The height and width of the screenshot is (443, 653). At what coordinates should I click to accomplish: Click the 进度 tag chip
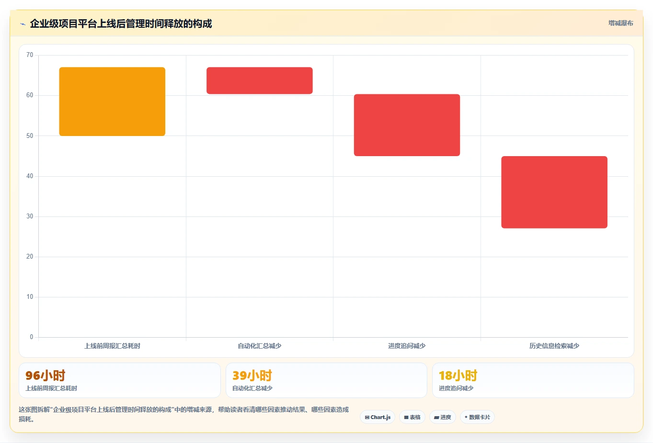pos(443,417)
